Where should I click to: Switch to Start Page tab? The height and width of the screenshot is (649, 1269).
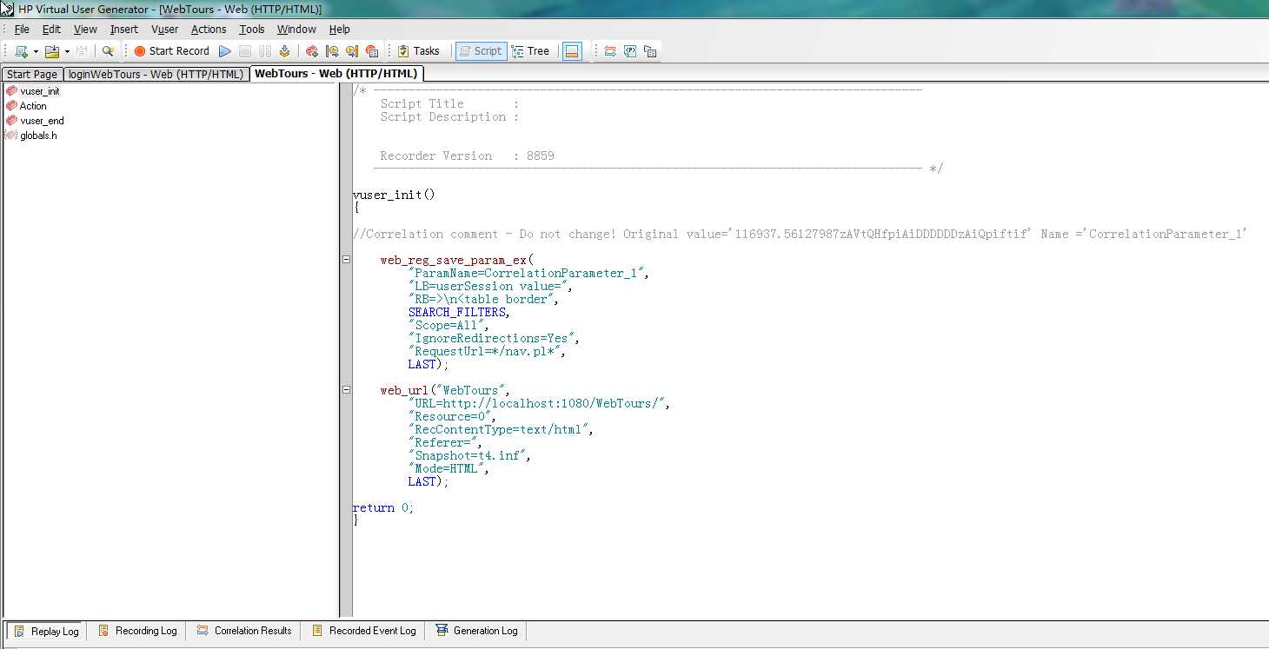coord(32,74)
